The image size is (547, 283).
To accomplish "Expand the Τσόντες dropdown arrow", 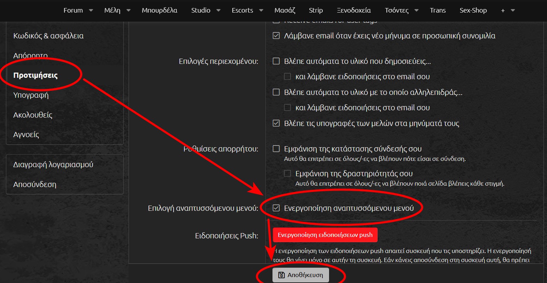I will (x=416, y=10).
